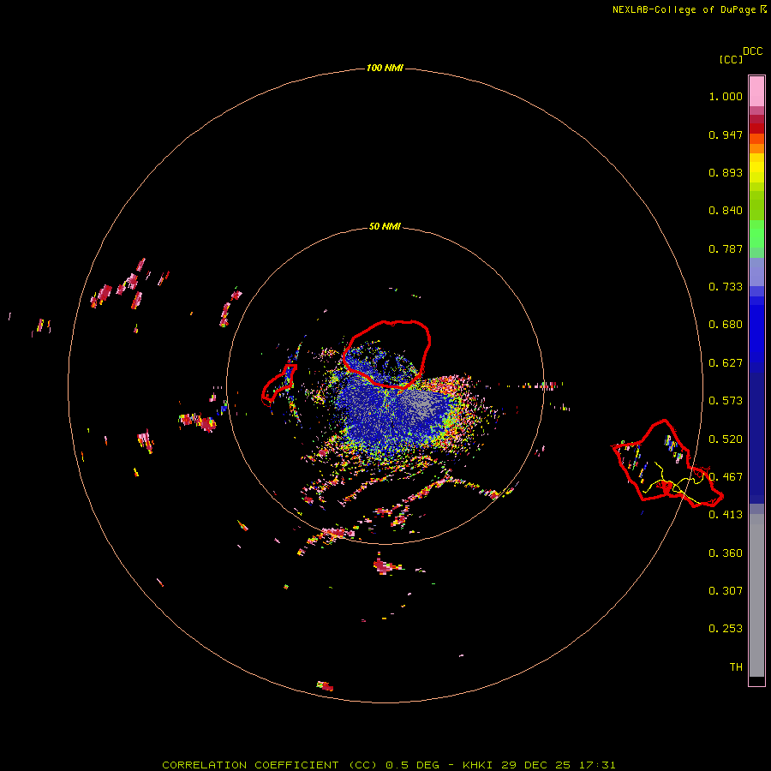
Task: Click the 0.627 legend value
Action: click(x=726, y=363)
